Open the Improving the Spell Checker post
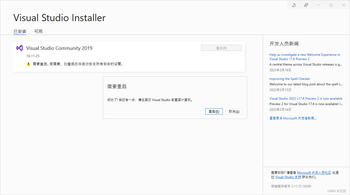 [289, 79]
